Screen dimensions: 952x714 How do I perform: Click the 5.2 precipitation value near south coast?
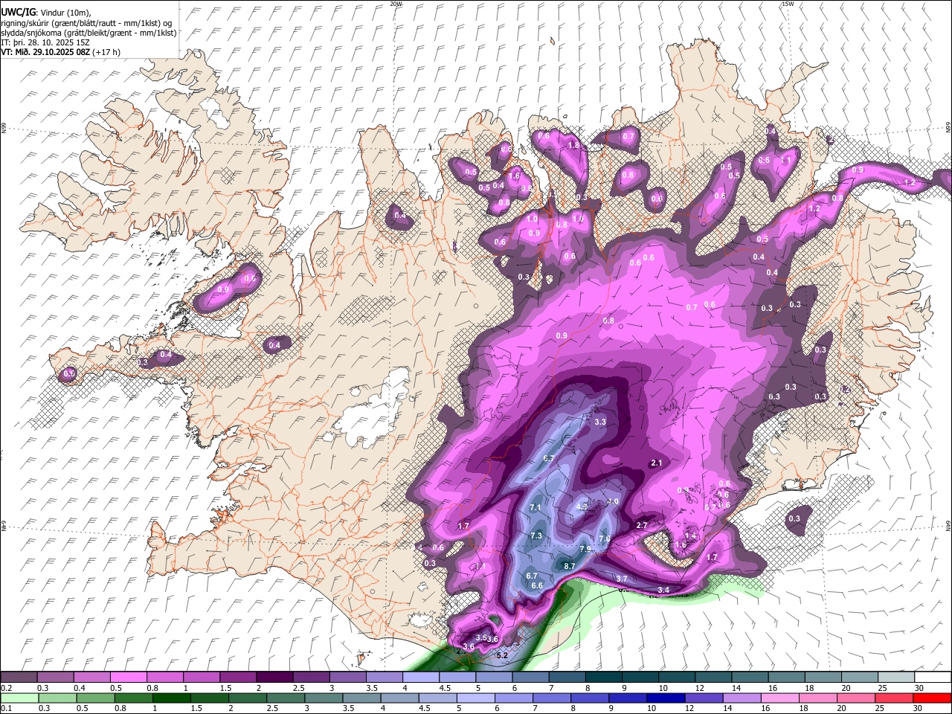502,655
